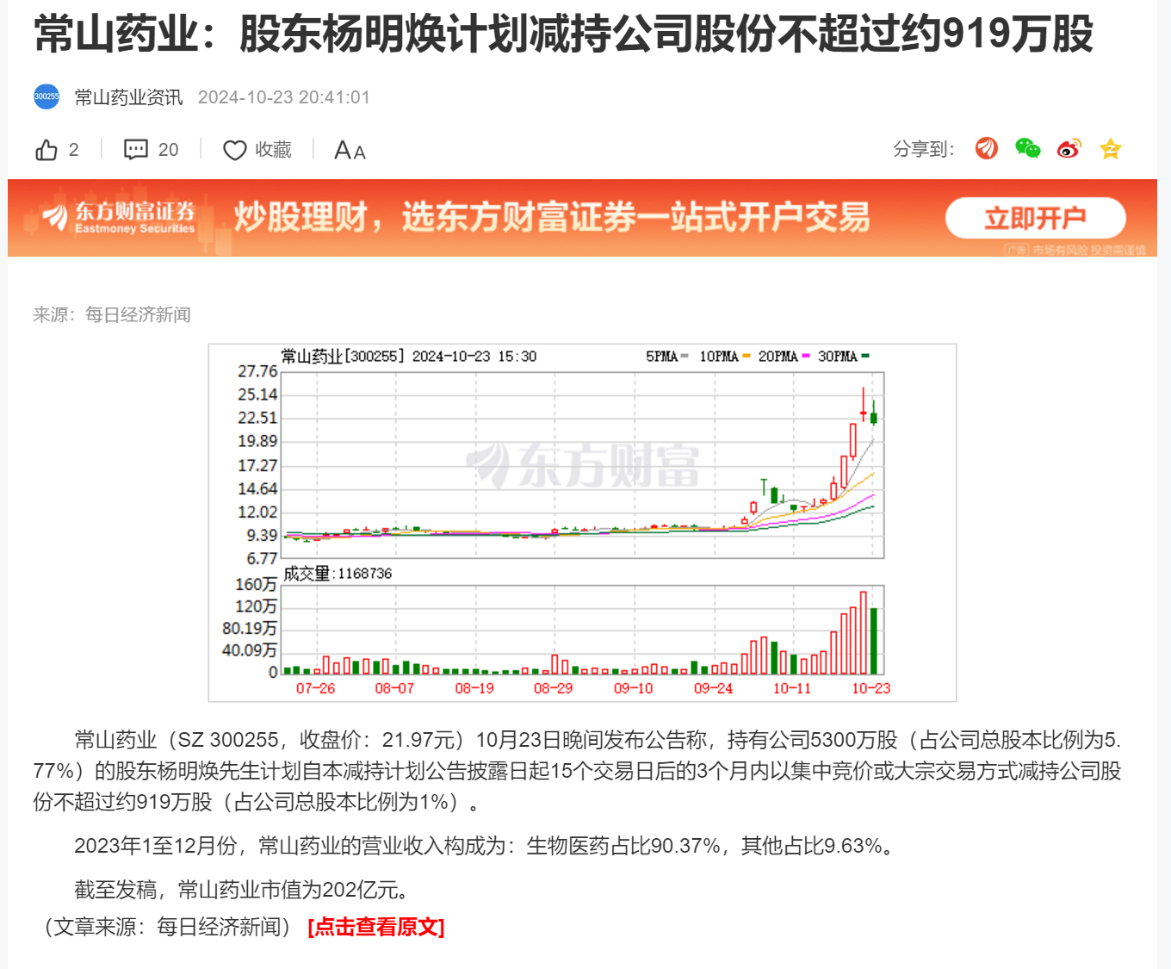Screen dimensions: 1171x969
Task: Click the 常山药业 candlestick chart image
Action: (x=582, y=465)
